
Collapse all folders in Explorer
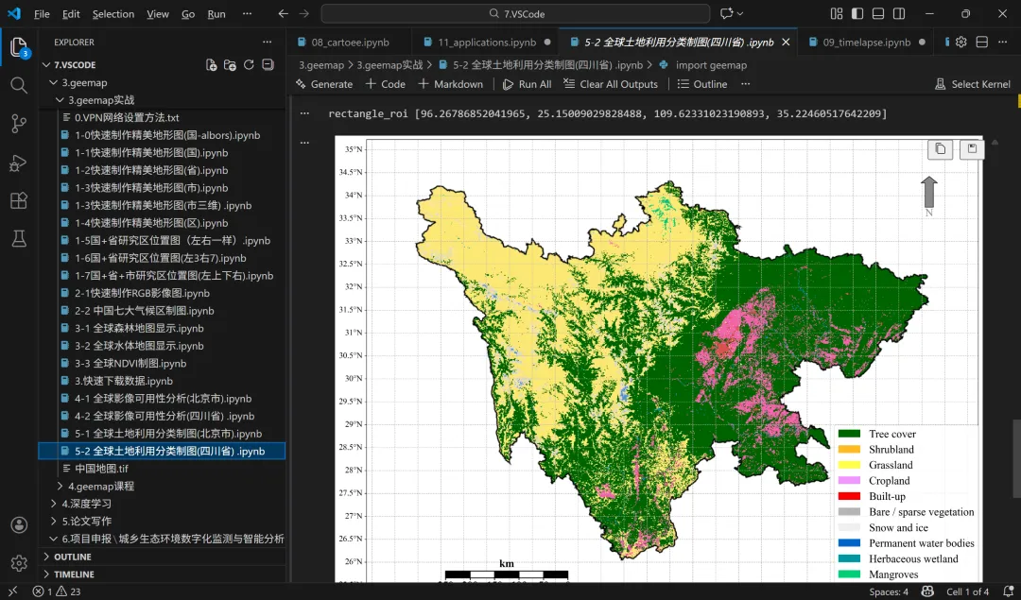(268, 65)
